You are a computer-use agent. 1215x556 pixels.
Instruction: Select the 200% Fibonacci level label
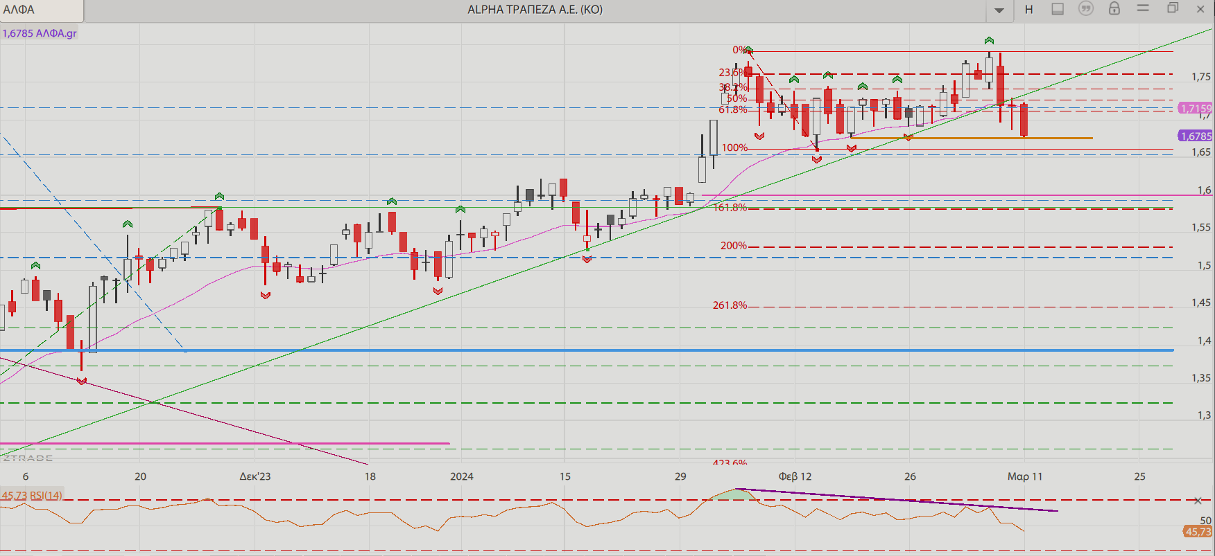734,245
